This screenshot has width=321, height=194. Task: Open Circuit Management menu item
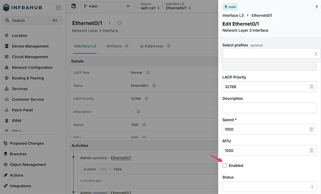[x=30, y=57]
